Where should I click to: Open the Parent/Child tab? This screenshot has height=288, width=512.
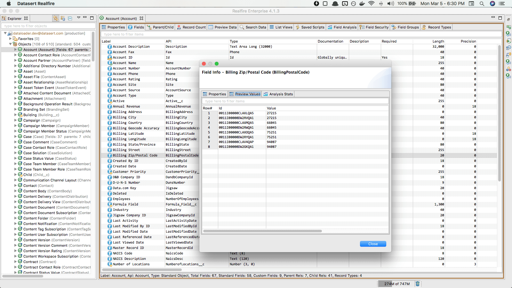160,27
